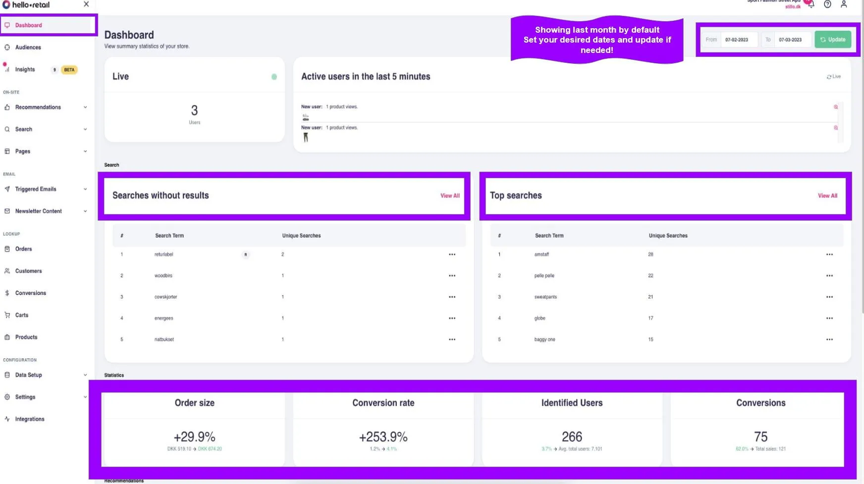
Task: Click the notification bell icon
Action: (x=810, y=4)
